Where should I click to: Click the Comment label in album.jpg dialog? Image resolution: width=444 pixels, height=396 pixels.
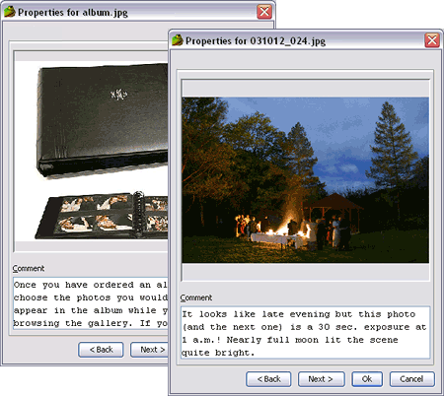[x=29, y=269]
